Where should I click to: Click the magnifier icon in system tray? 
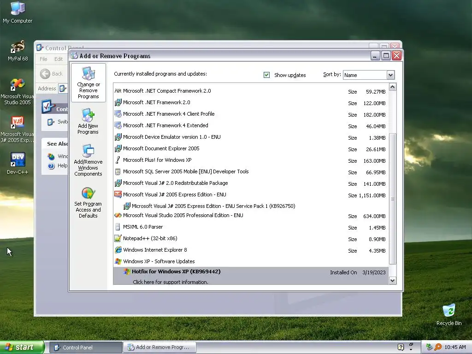tap(438, 347)
